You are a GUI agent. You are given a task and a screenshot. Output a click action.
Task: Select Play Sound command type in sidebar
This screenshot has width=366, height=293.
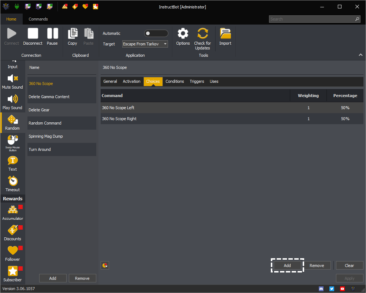coord(12,102)
